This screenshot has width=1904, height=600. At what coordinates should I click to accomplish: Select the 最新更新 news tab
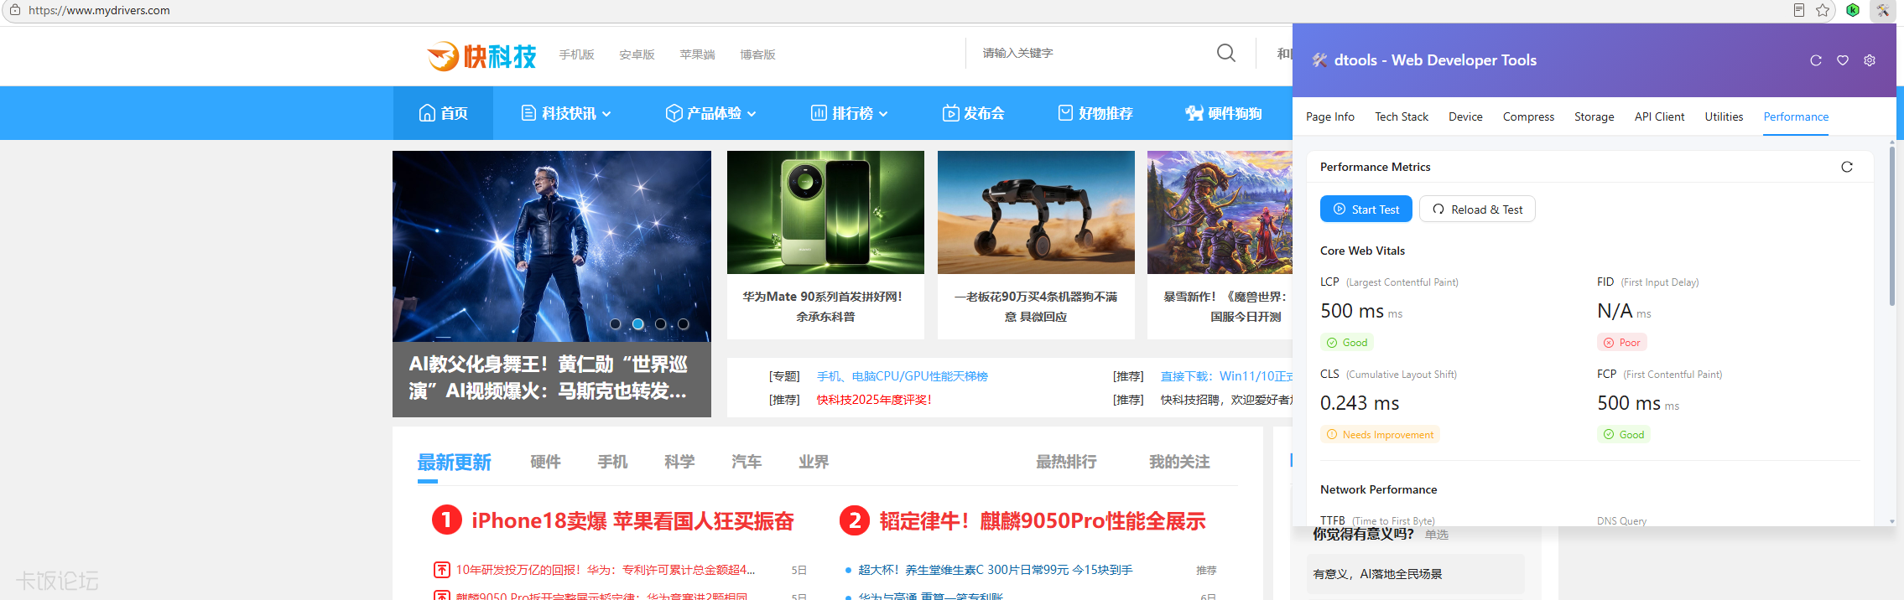455,463
